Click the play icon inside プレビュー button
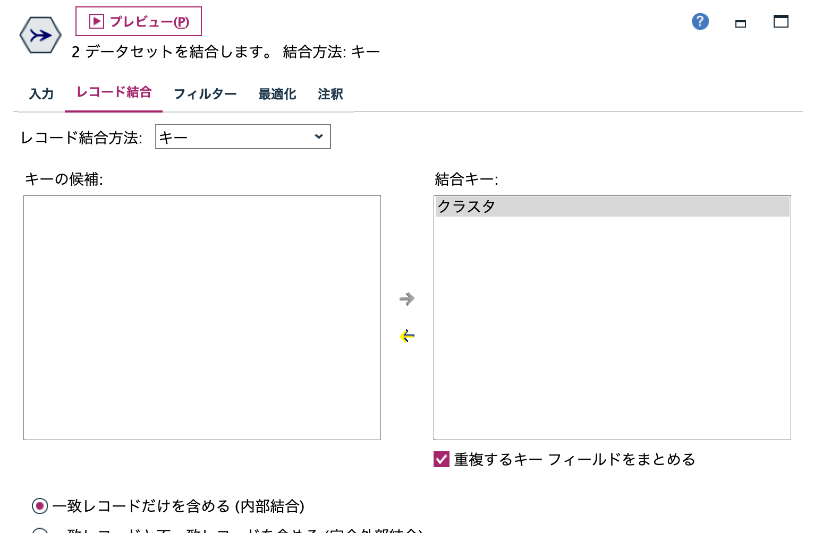The image size is (814, 533). click(96, 21)
